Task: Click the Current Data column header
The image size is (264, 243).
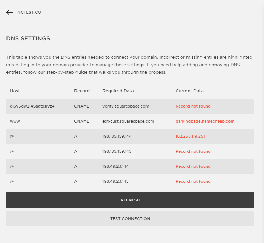Action: (190, 91)
